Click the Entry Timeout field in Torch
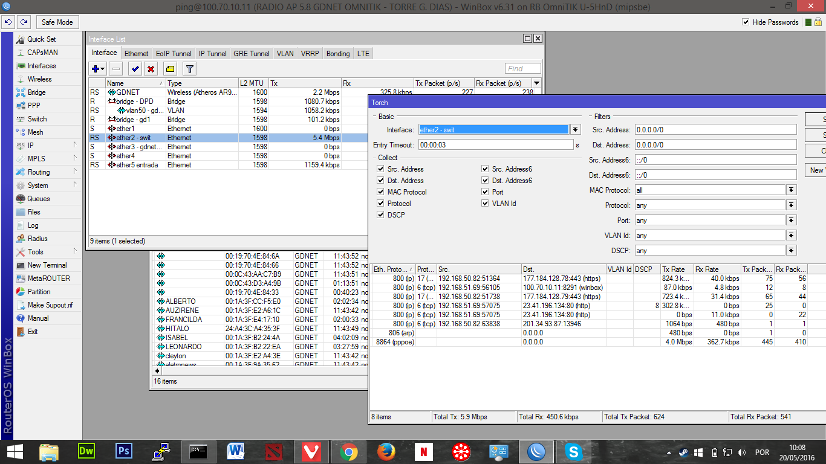 click(496, 145)
